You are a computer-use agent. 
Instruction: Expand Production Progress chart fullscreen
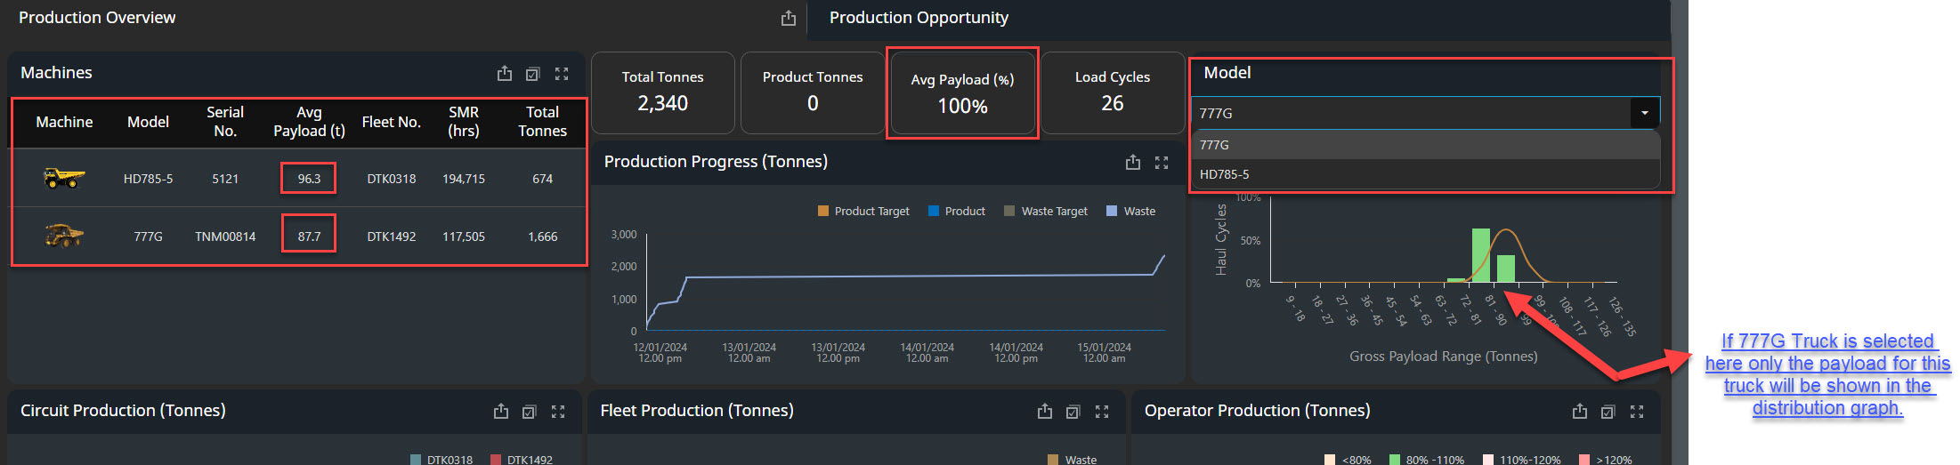pos(1162,163)
